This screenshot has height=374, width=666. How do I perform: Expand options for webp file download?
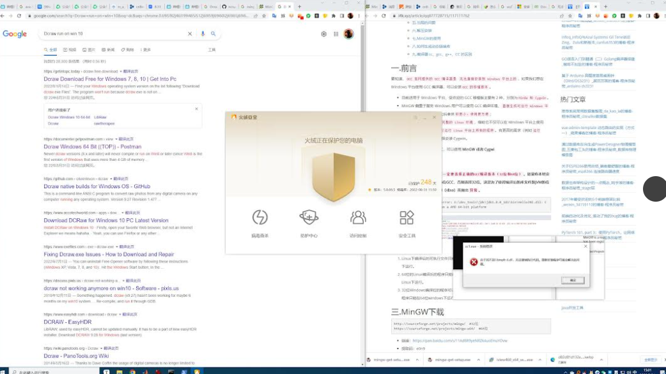point(601,359)
